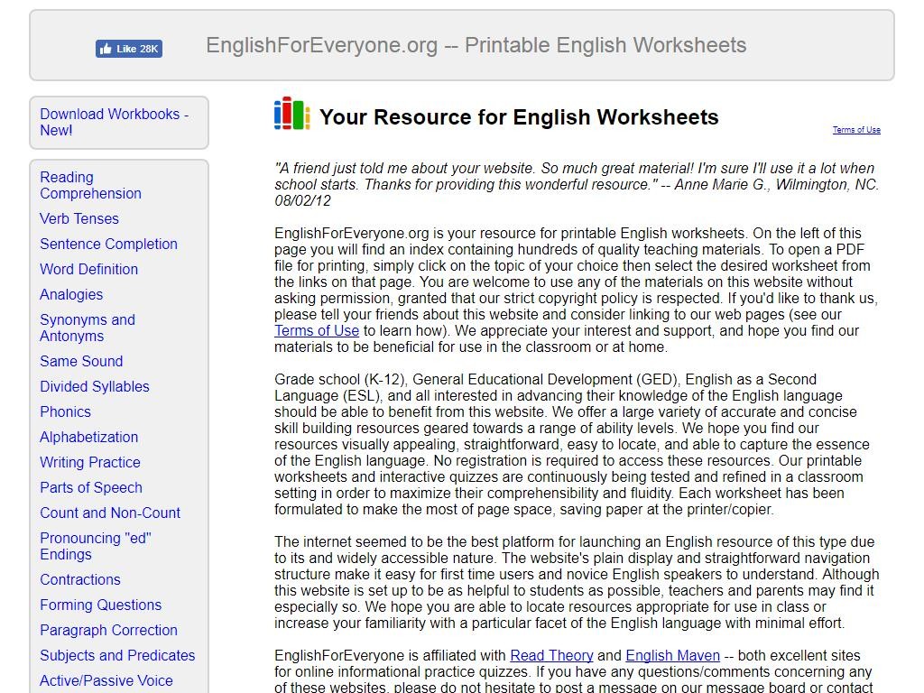Open Pronouncing "ed" Endings page

tap(96, 546)
